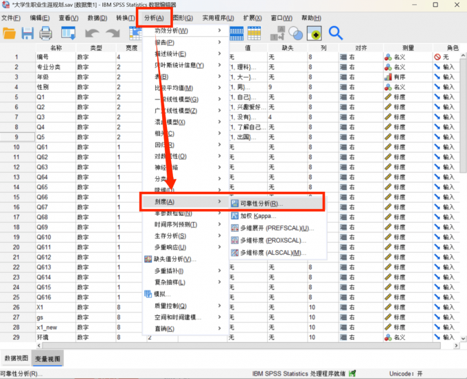
Task: Select the x1_new variable name cell
Action: [x=56, y=328]
